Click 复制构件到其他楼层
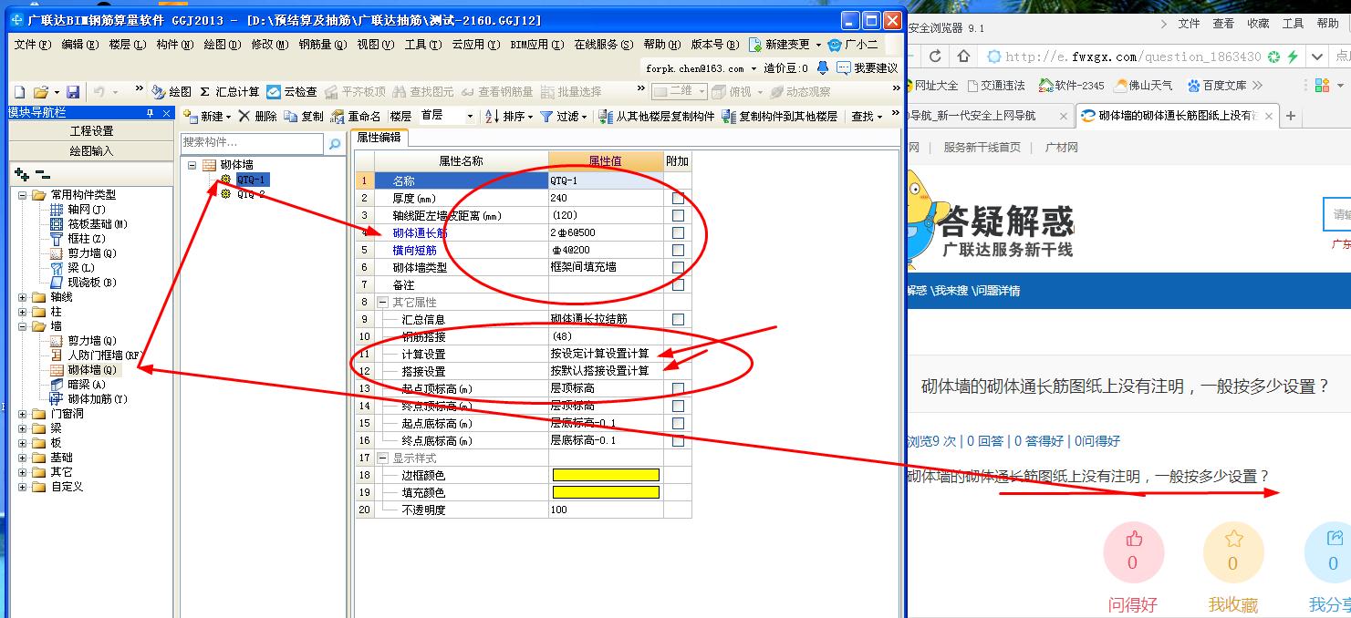The image size is (1351, 618). pos(779,117)
